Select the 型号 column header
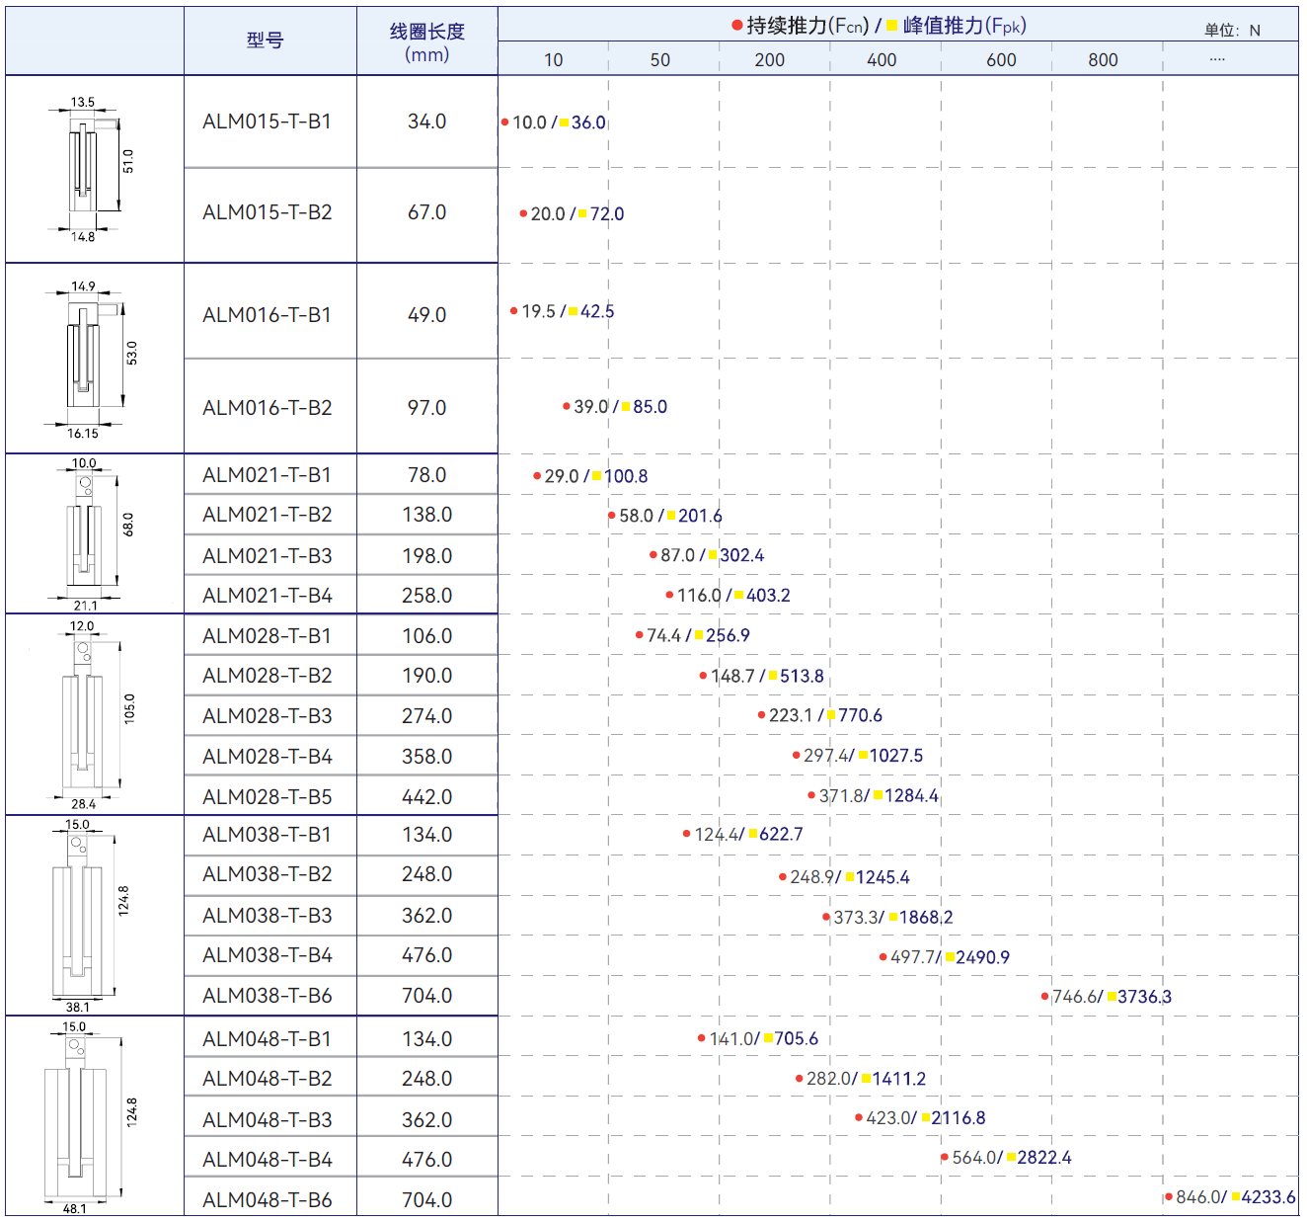The width and height of the screenshot is (1307, 1222). click(x=265, y=41)
